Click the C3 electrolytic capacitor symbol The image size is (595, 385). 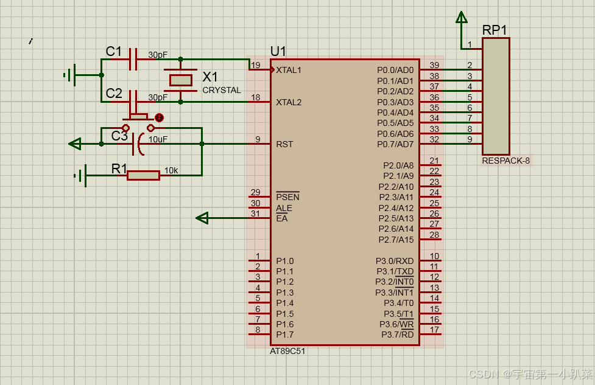(x=138, y=144)
